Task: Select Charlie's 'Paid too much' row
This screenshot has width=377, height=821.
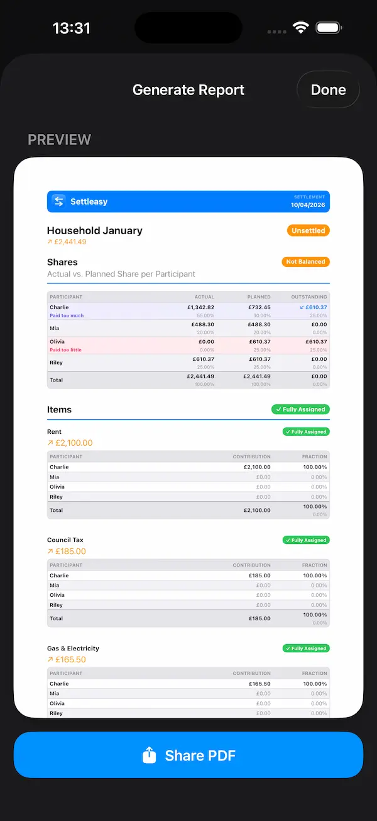Action: pyautogui.click(x=188, y=311)
